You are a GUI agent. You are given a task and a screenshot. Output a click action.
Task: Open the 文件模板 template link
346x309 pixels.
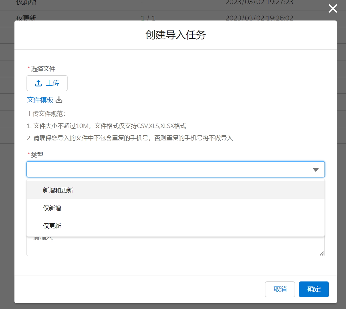click(40, 100)
